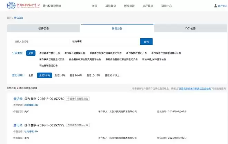Select 登记1-5年 date filter
The height and width of the screenshot is (144, 228).
[60, 75]
